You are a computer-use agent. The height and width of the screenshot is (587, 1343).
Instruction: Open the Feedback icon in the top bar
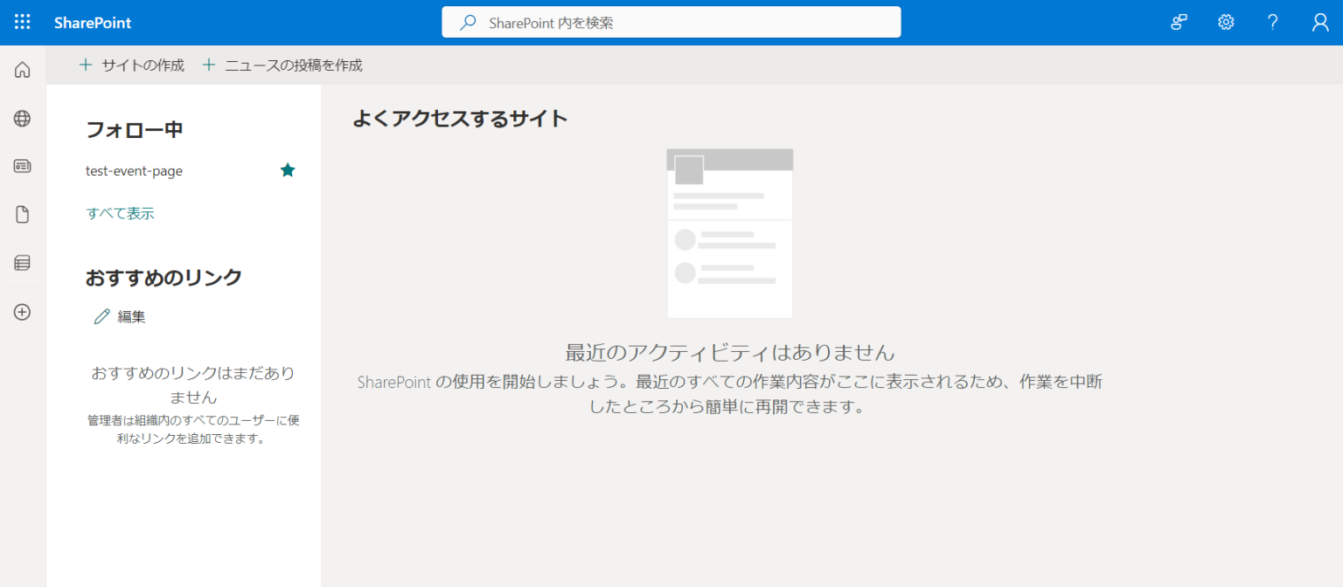pos(1178,22)
